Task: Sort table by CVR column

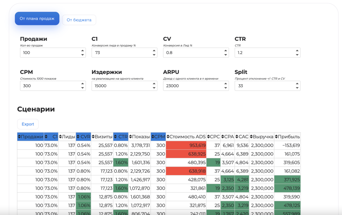Action: [x=83, y=137]
